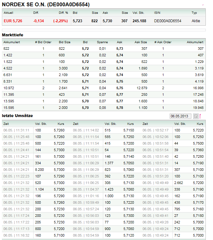Click the trade timestamp 06.05. | 11:01:16
Screen dimensions: 213x240
[86, 196]
